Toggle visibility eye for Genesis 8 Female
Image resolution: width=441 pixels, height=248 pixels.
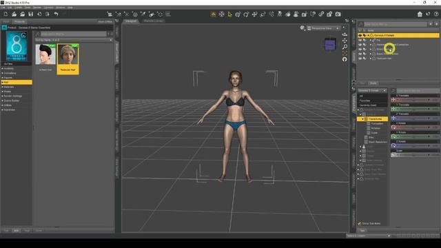[360, 35]
